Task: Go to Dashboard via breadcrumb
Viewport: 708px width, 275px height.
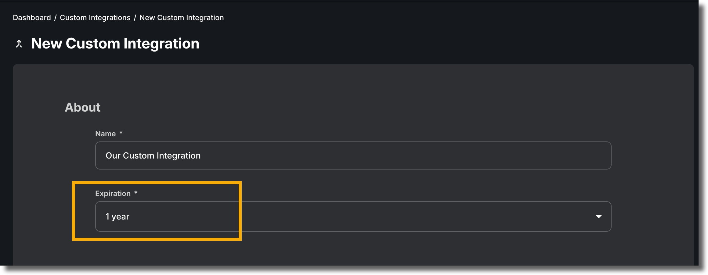Action: tap(32, 18)
